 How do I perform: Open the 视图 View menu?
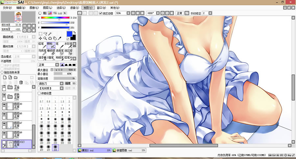click(x=88, y=8)
